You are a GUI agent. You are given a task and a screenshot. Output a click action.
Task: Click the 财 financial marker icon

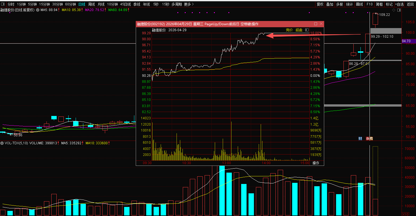(360, 139)
